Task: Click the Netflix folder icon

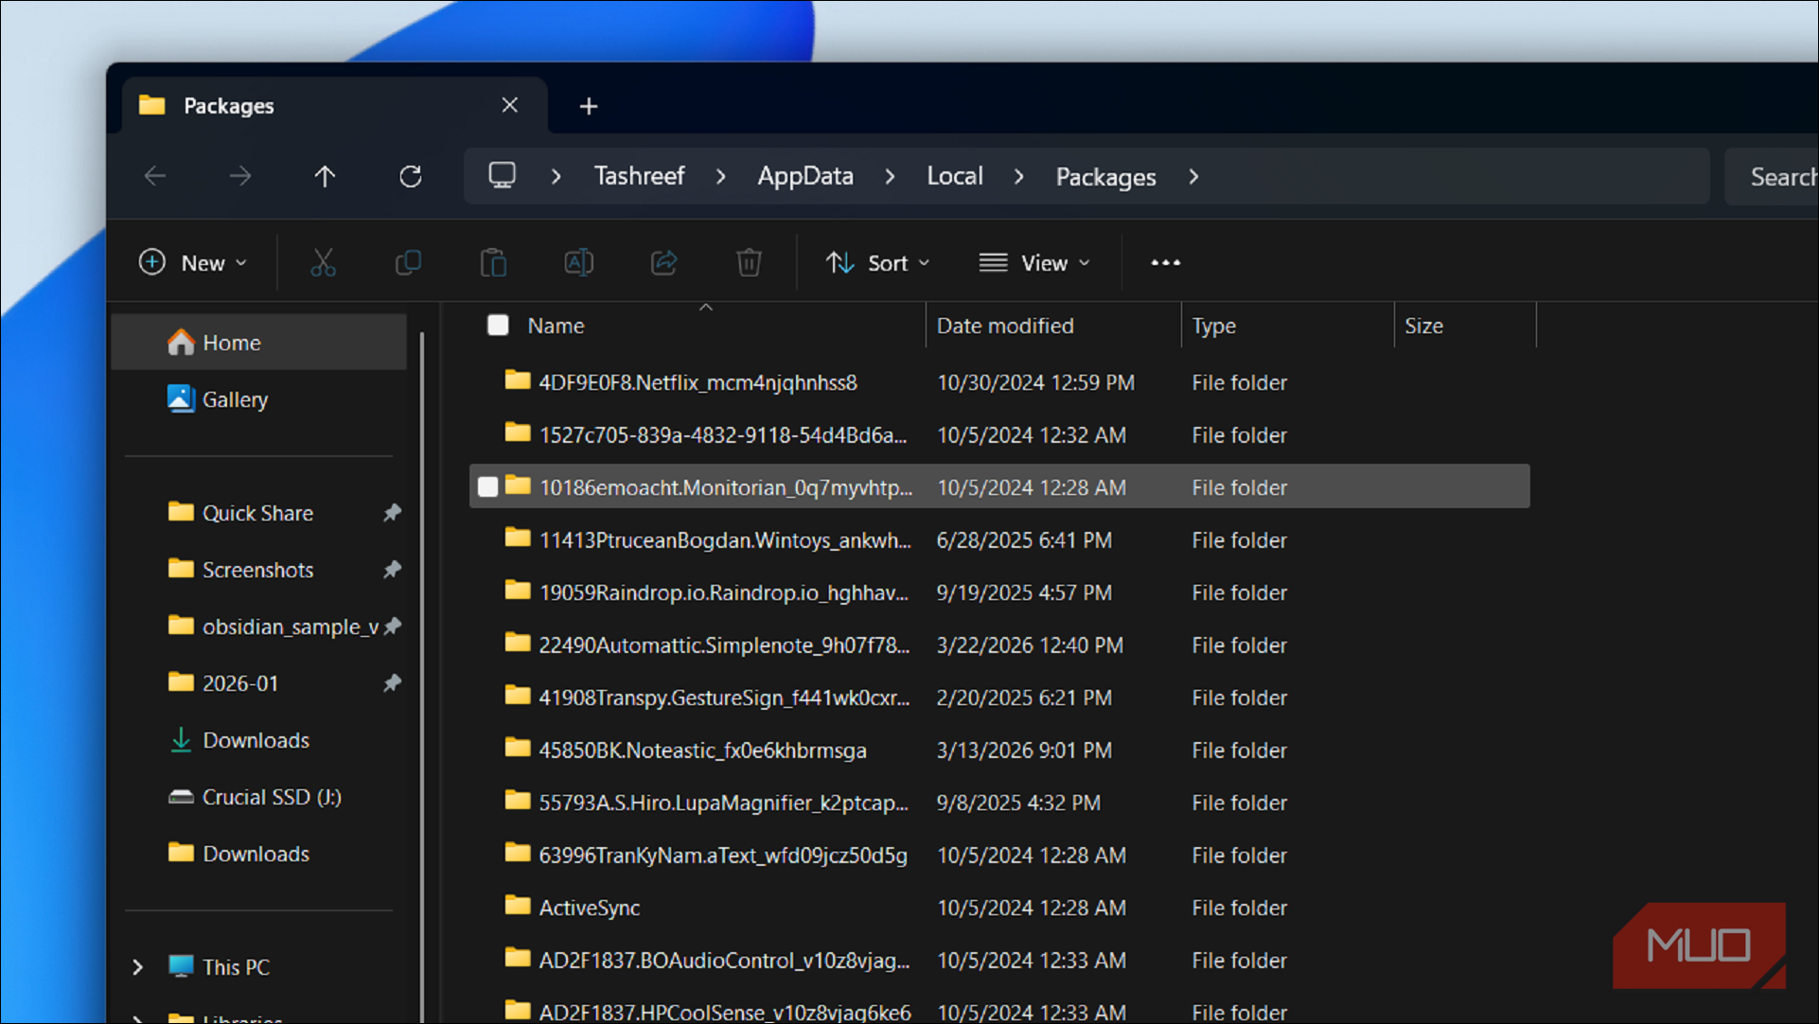Action: tap(518, 380)
